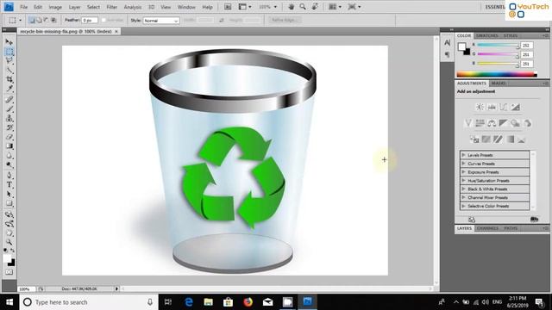This screenshot has width=552, height=310.
Task: Select the Eraser tool
Action: tap(9, 137)
